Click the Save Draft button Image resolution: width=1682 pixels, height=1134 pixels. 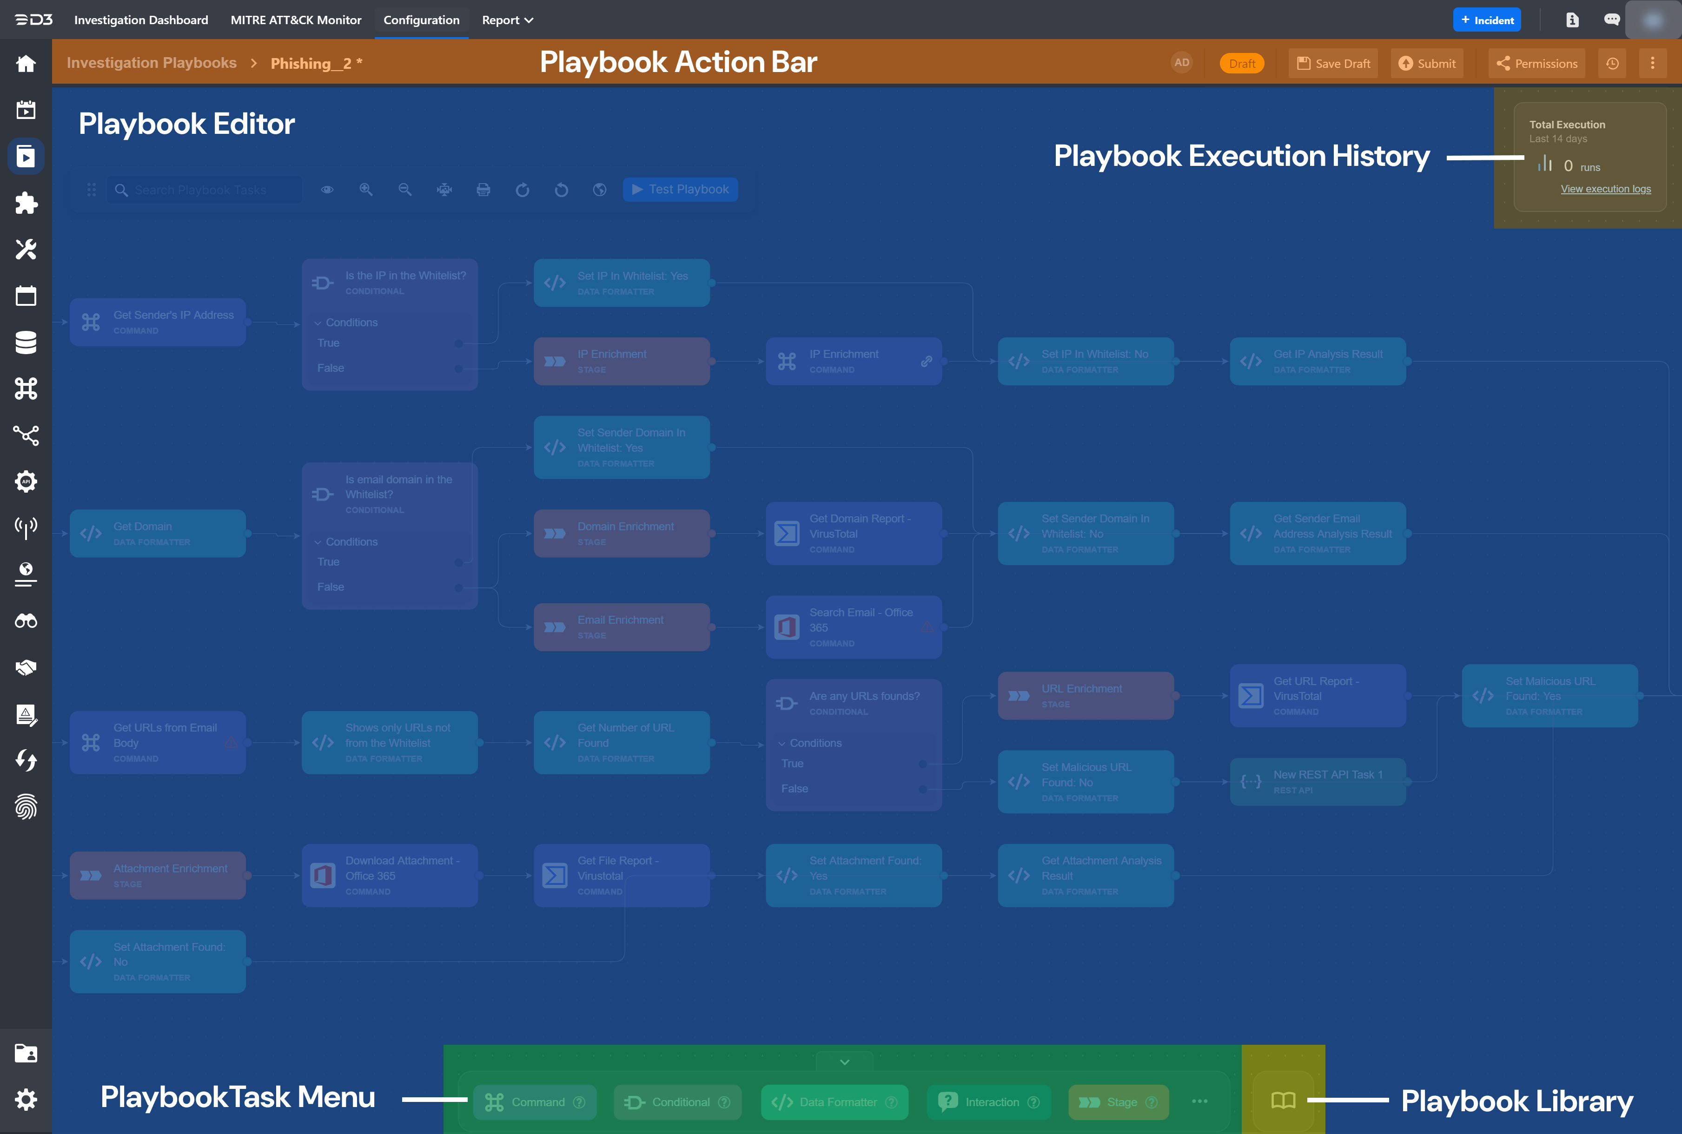[1333, 64]
